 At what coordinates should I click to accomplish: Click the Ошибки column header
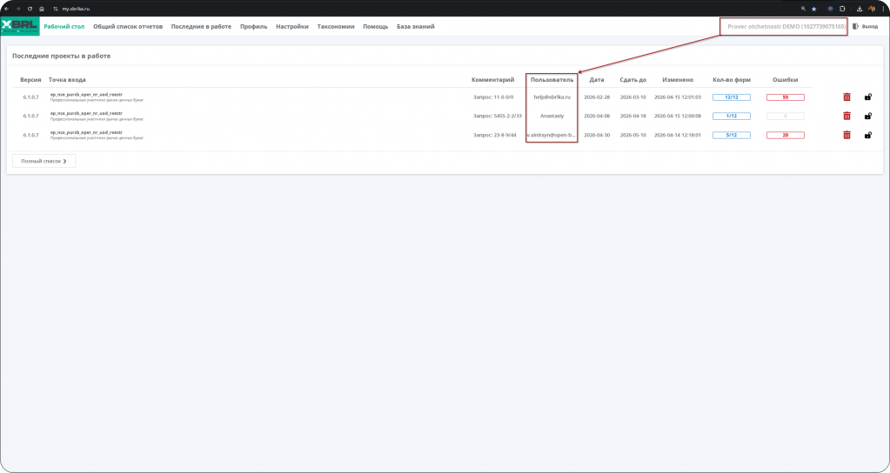pyautogui.click(x=785, y=80)
